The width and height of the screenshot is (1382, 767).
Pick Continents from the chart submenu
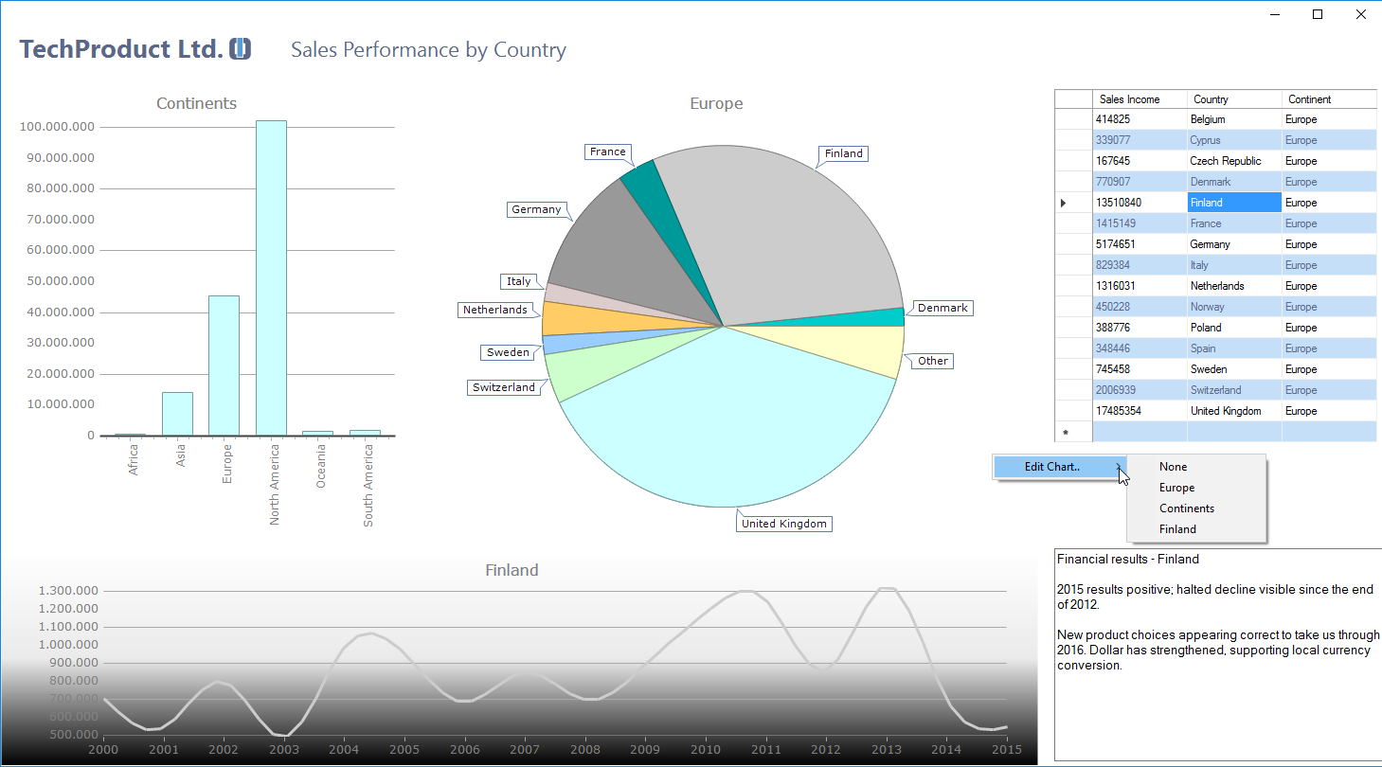point(1186,508)
